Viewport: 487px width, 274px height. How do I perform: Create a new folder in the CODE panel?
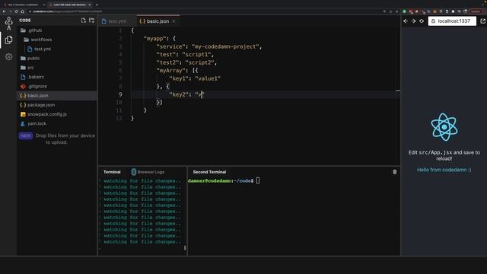(91, 21)
